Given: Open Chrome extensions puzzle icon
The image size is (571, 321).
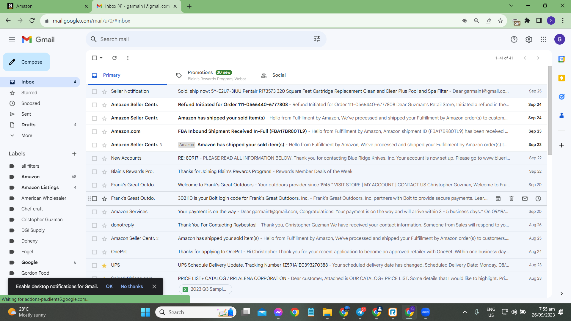Looking at the screenshot, I should click(527, 21).
